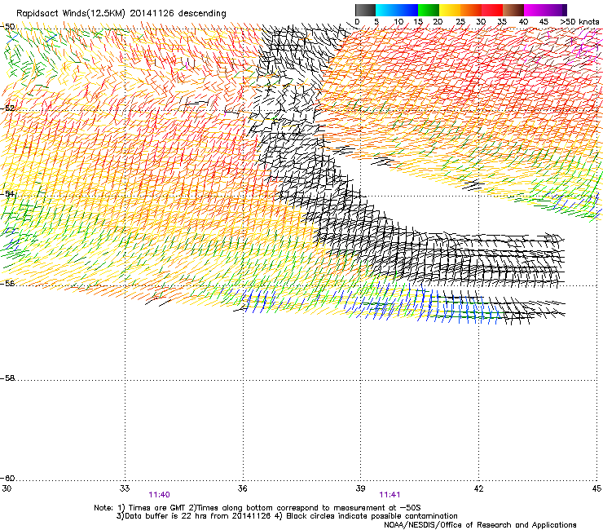Click the green 15–20 knots legend swatch

coord(429,10)
